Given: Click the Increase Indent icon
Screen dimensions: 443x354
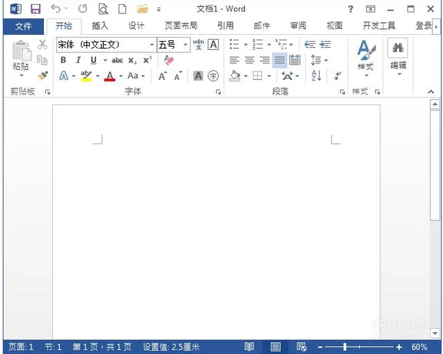Looking at the screenshot, I should tap(325, 45).
